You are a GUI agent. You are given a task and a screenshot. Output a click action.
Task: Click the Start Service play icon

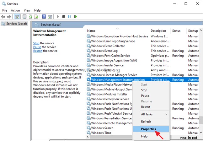point(58,17)
